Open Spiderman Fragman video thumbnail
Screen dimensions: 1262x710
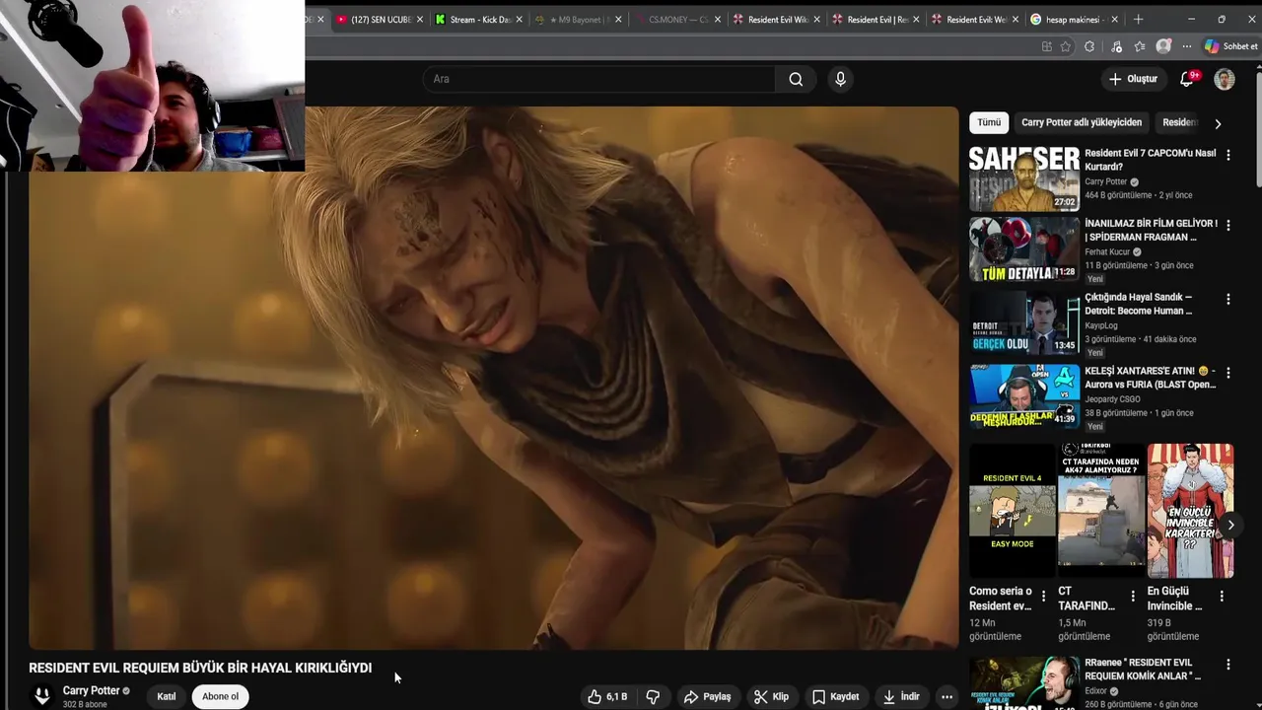(x=1024, y=248)
